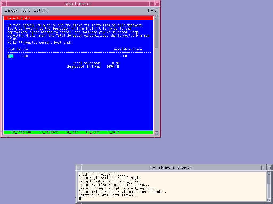Open the Help menu
The image size is (273, 204).
(x=152, y=10)
